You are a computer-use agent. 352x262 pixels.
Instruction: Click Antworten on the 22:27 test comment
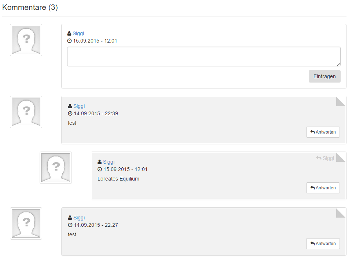[x=323, y=244]
